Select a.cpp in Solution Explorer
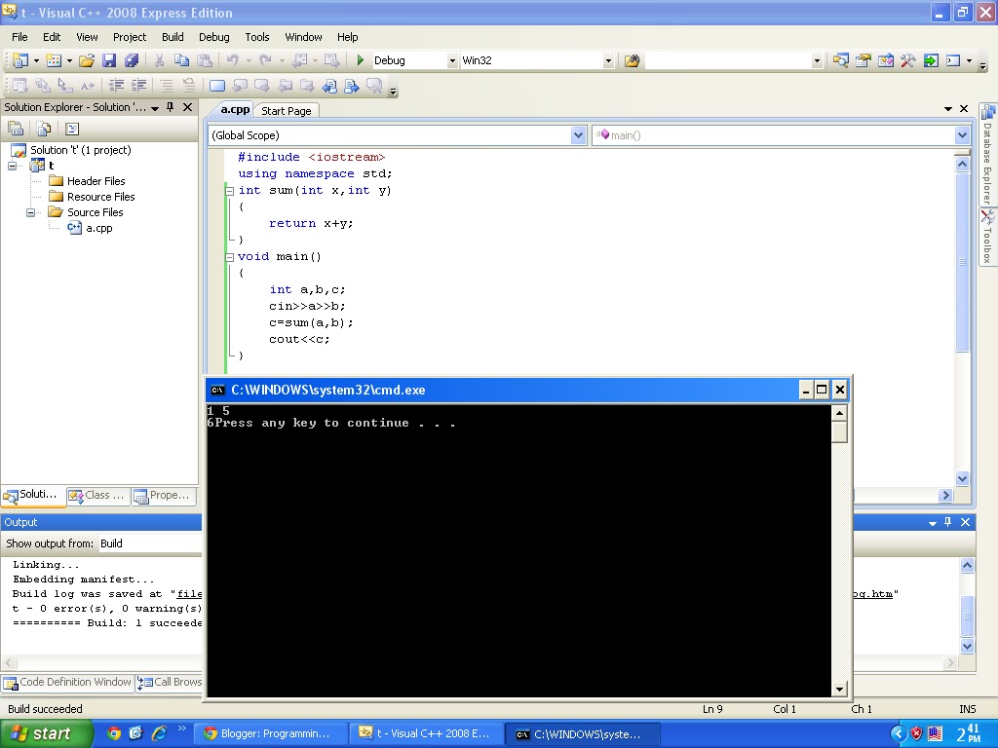This screenshot has width=998, height=748. click(x=98, y=228)
